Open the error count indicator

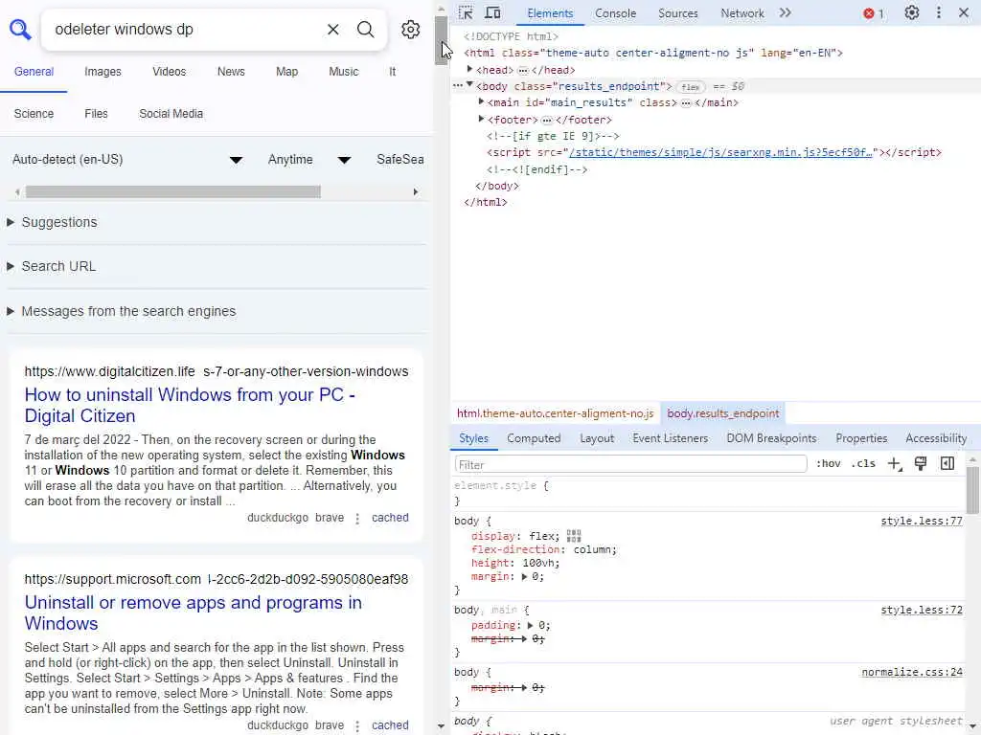[874, 13]
